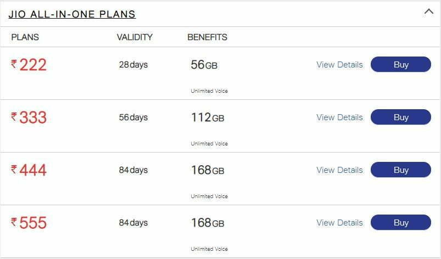The image size is (441, 259).
Task: Click the 56GB benefit text
Action: 204,65
